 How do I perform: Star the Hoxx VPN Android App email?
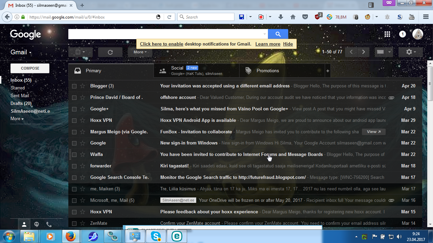[83, 120]
